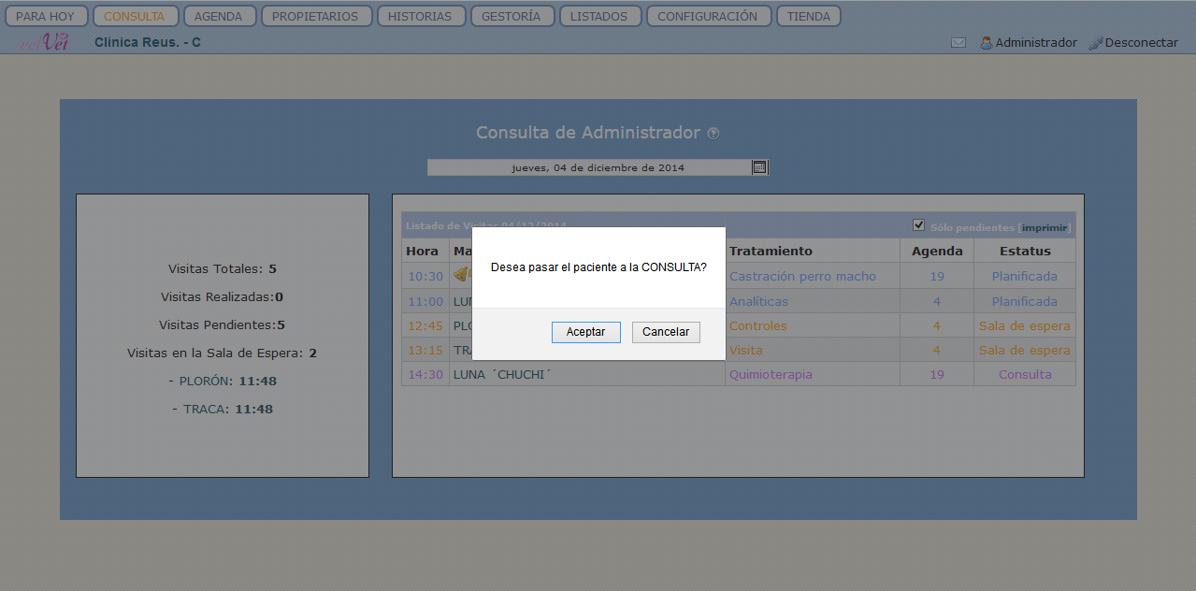This screenshot has height=591, width=1196.
Task: Click the Castración perro macho treatment
Action: coord(802,276)
